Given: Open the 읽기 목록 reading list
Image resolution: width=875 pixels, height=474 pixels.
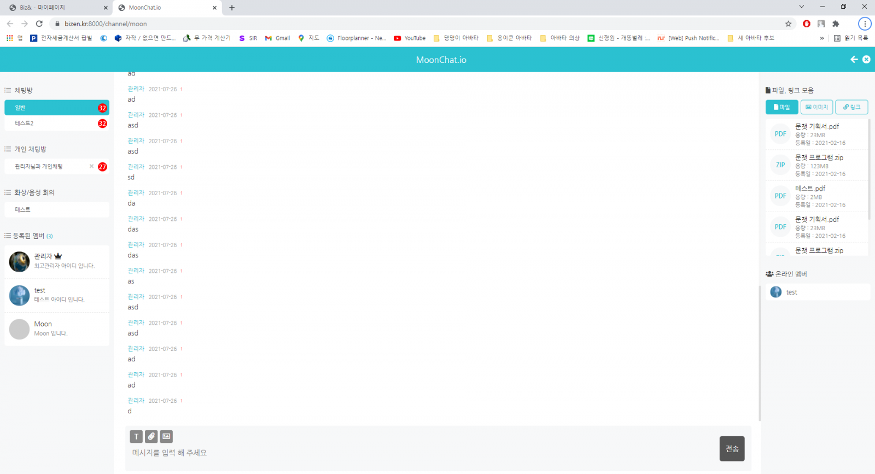Looking at the screenshot, I should coord(851,38).
